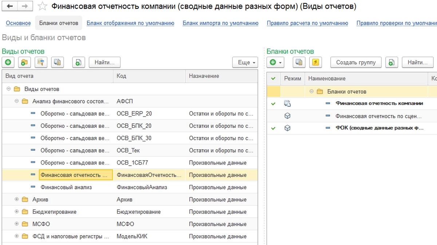The image size is (437, 245).
Task: Toggle the checkmark on the ФОК blank row
Action: point(273,128)
